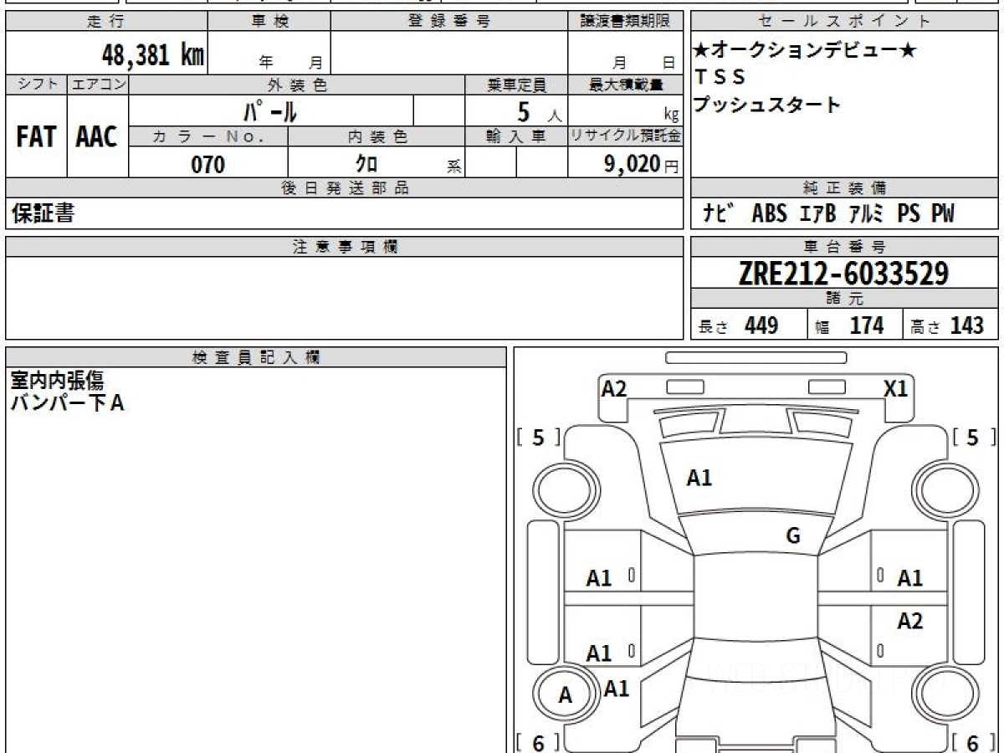This screenshot has width=1004, height=753.
Task: Select the リサイクル預託金 header
Action: pos(625,136)
